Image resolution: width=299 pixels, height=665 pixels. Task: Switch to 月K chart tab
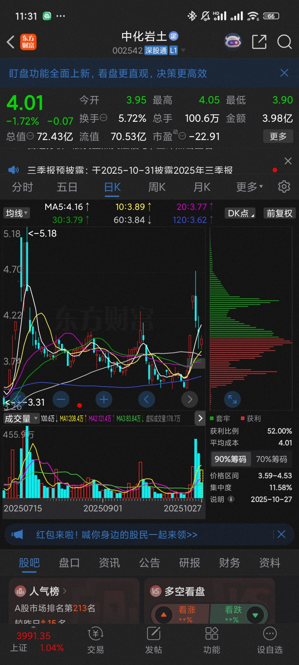point(202,187)
